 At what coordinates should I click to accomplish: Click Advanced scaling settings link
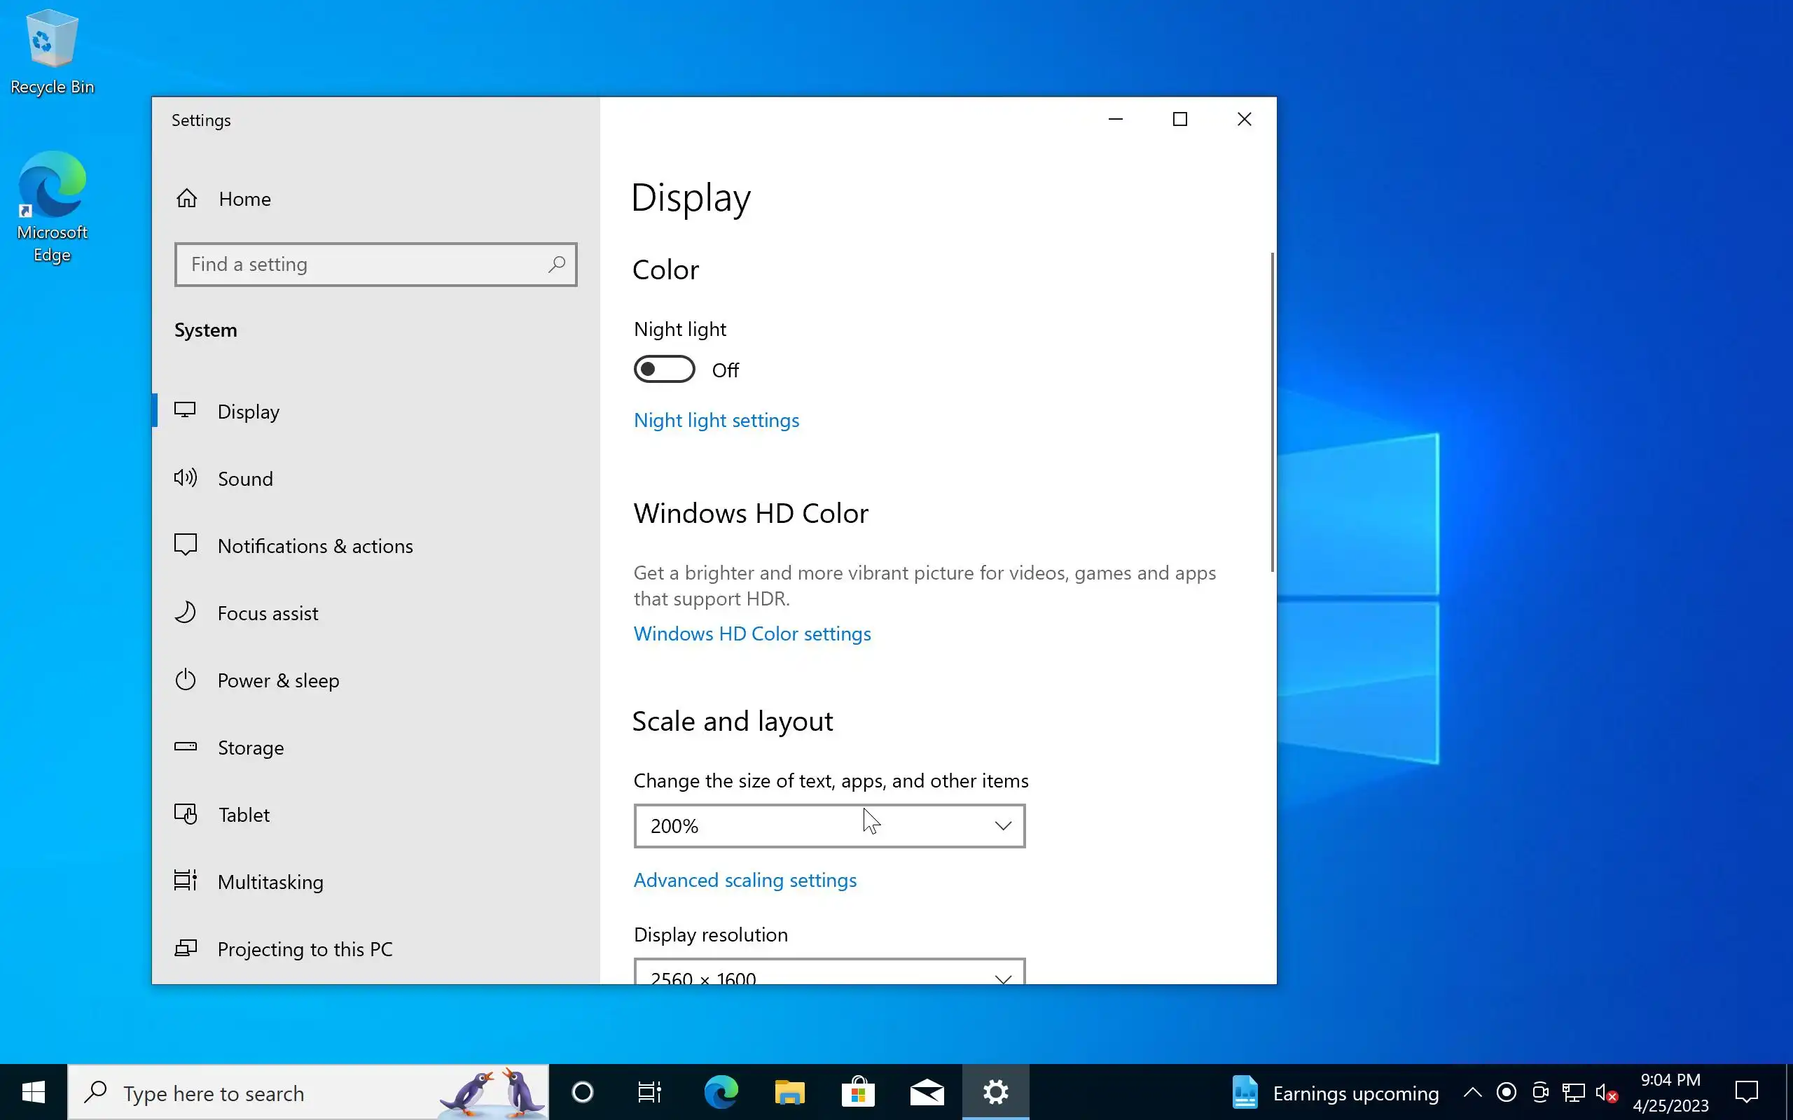pos(745,880)
